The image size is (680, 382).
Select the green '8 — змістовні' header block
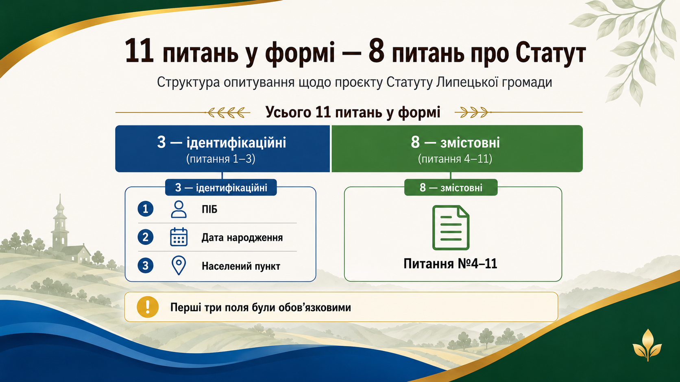click(457, 149)
